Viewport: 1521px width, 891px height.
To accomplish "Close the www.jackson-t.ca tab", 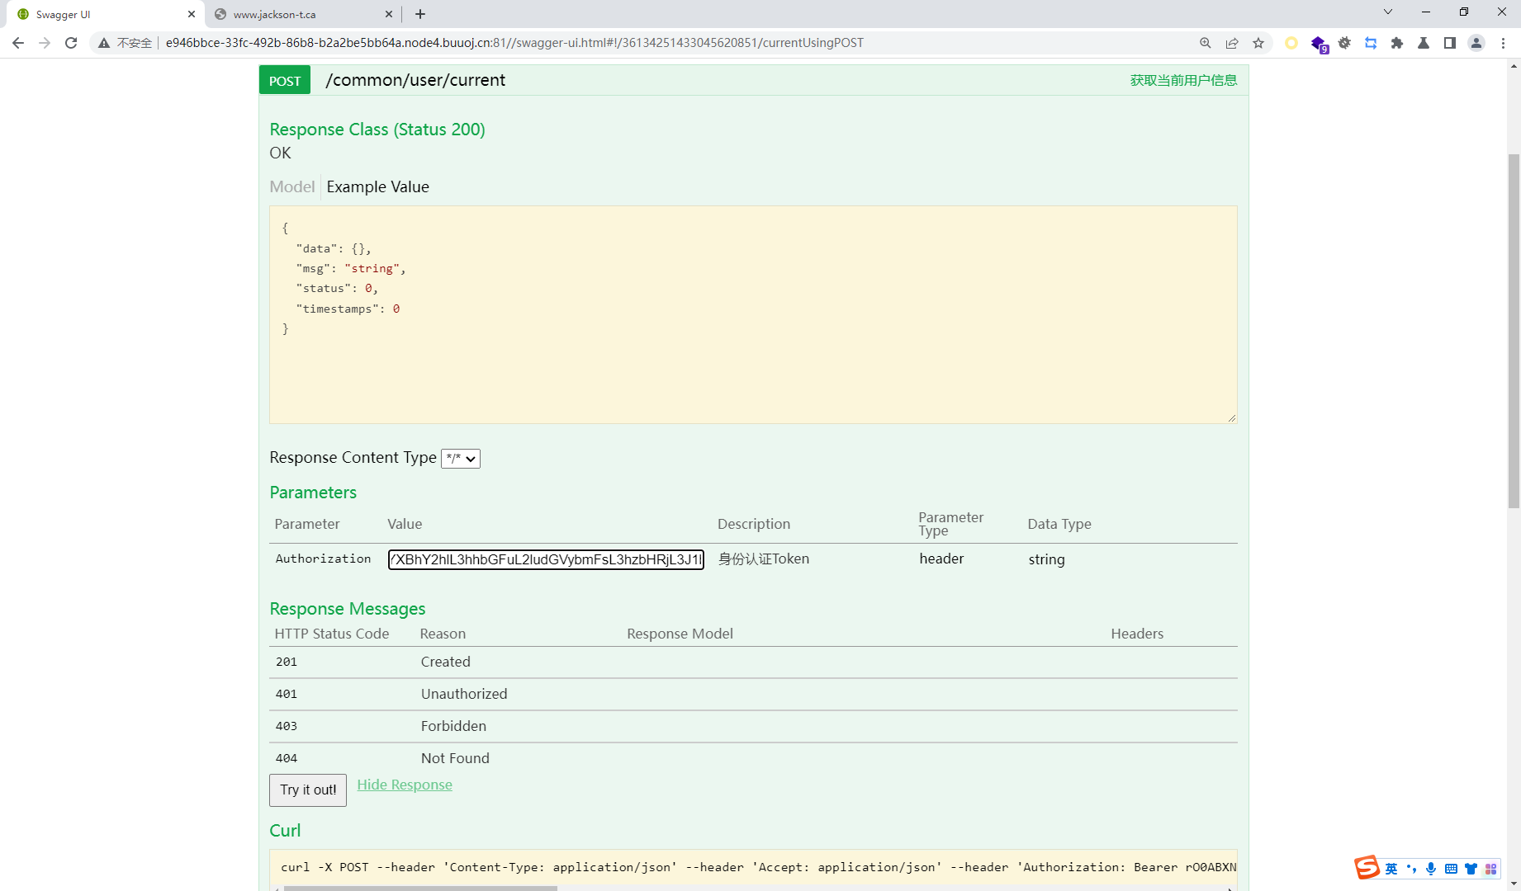I will click(389, 14).
